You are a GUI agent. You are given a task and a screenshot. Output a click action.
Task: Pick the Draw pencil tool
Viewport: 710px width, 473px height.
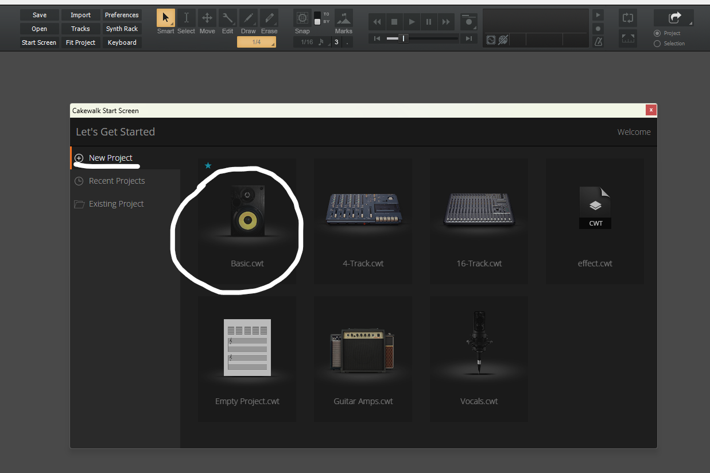coord(249,18)
